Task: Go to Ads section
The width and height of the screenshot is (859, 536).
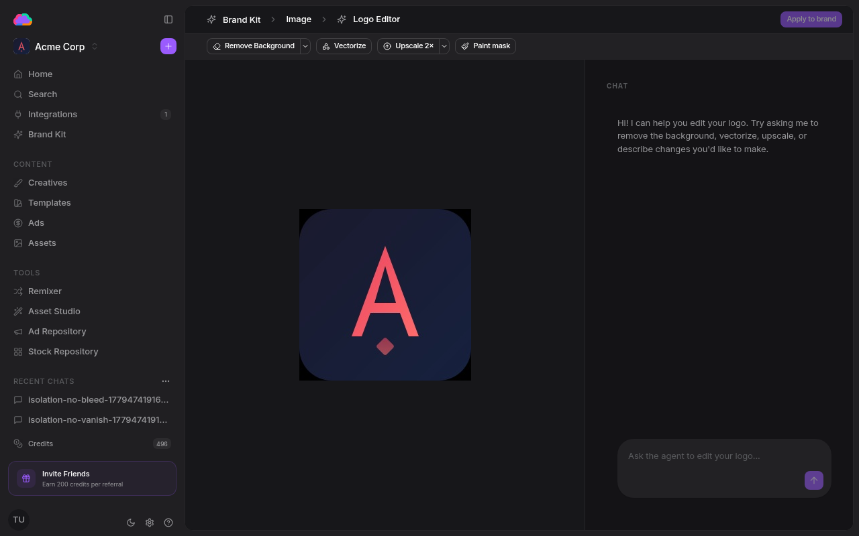Action: [x=92, y=222]
